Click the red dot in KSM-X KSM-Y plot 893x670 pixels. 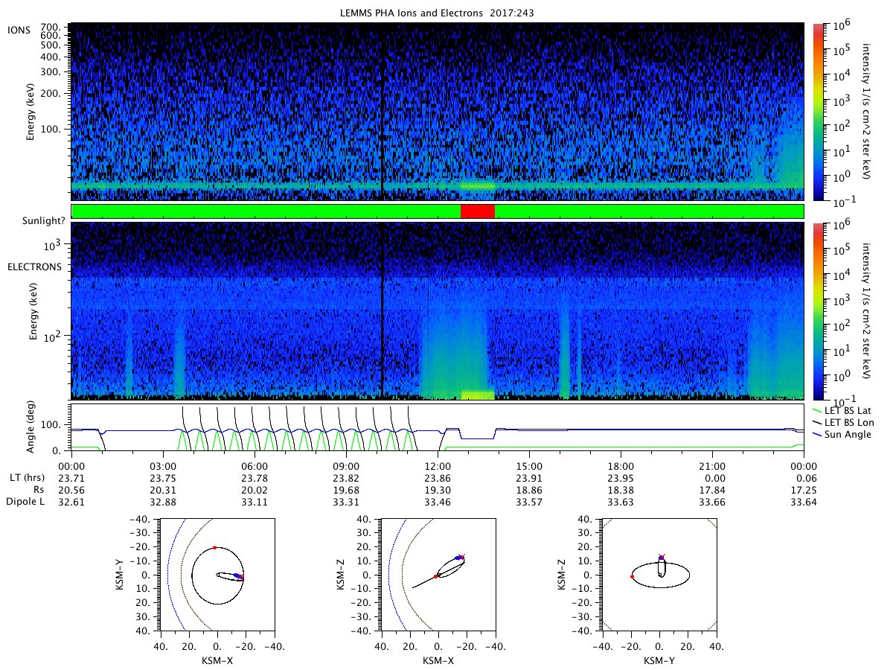pyautogui.click(x=214, y=548)
